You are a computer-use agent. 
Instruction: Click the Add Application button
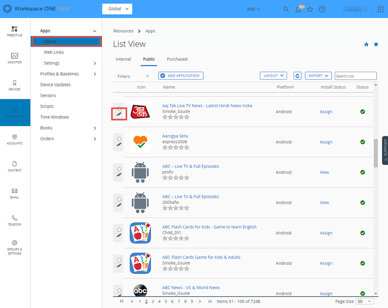(x=181, y=76)
